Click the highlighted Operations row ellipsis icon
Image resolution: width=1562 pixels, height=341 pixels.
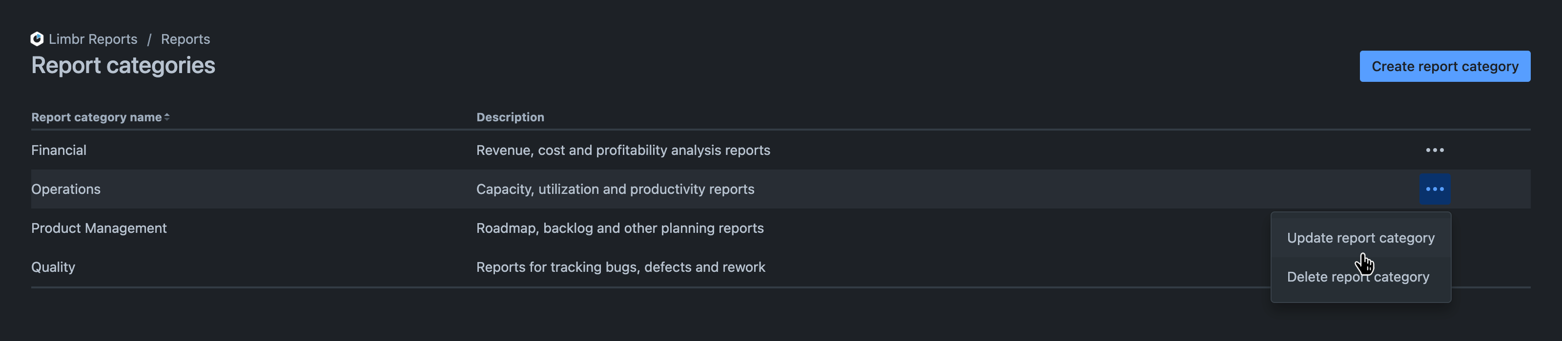(x=1435, y=189)
